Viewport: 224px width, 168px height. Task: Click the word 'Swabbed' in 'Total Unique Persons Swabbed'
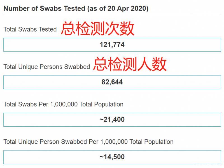tap(77, 67)
